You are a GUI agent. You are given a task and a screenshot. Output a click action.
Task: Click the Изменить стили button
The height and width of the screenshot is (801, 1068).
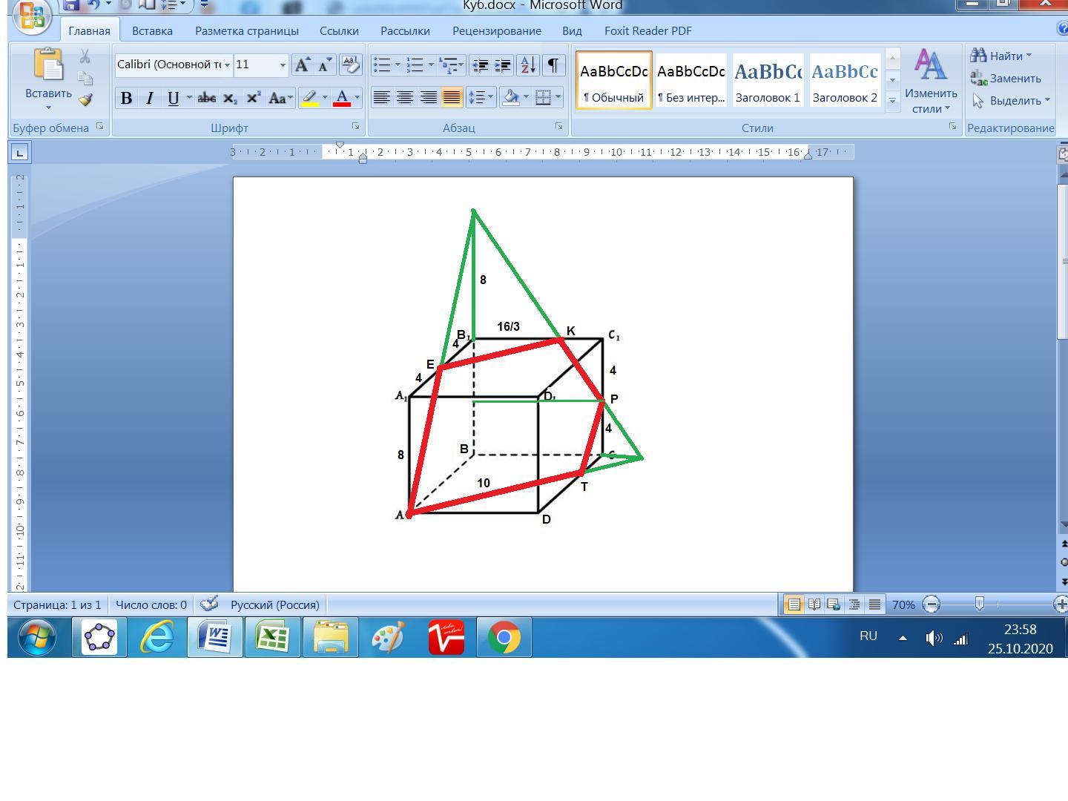(x=930, y=82)
